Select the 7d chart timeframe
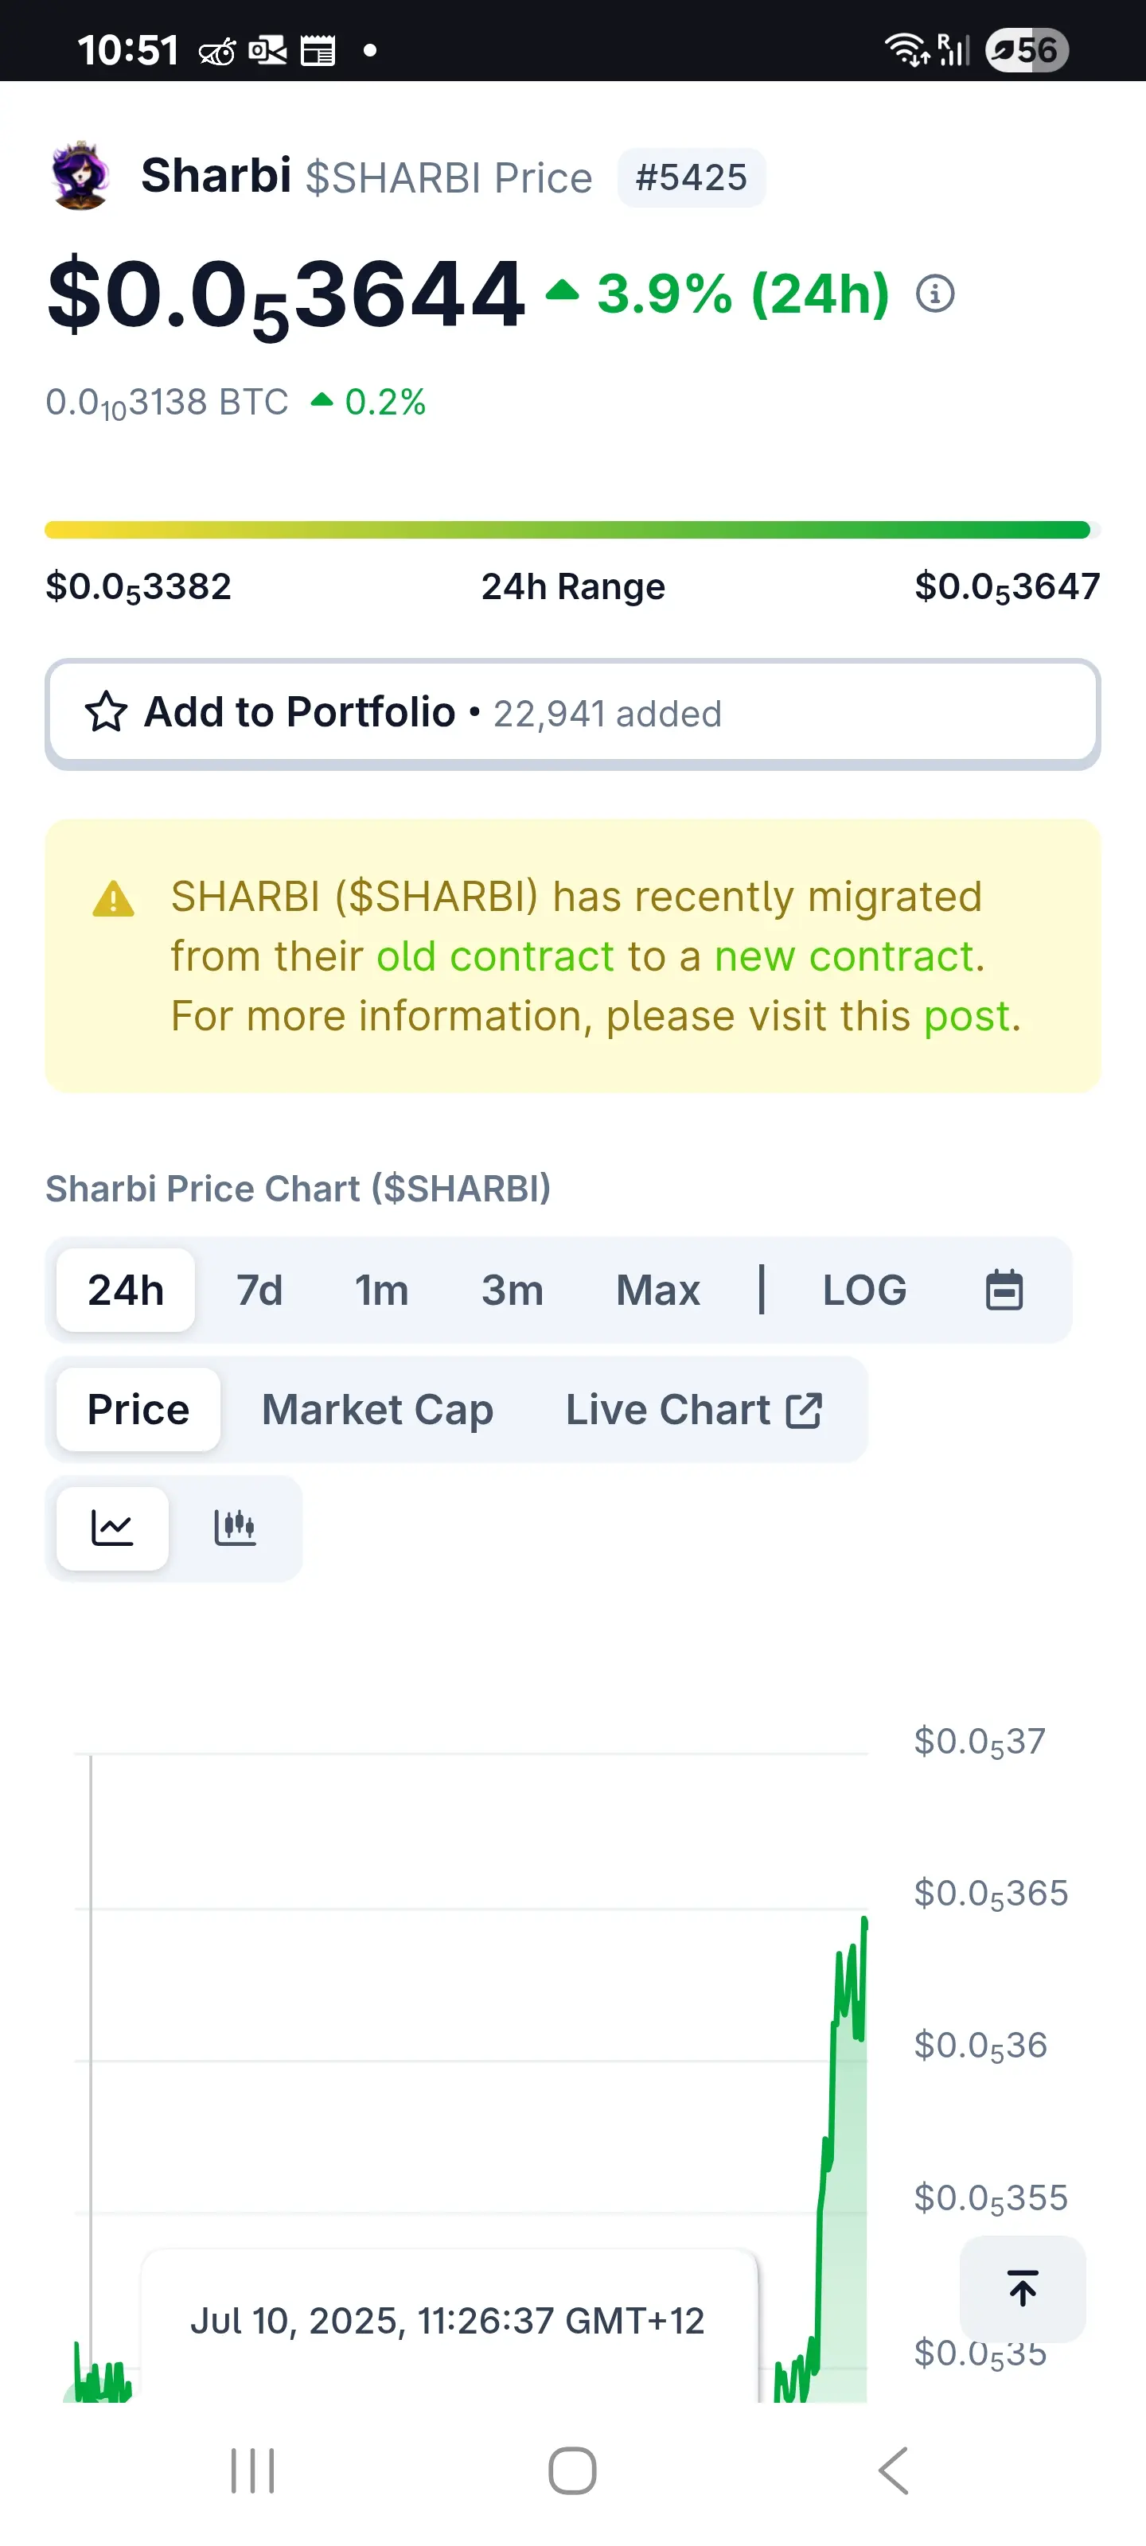Image resolution: width=1146 pixels, height=2546 pixels. (259, 1290)
